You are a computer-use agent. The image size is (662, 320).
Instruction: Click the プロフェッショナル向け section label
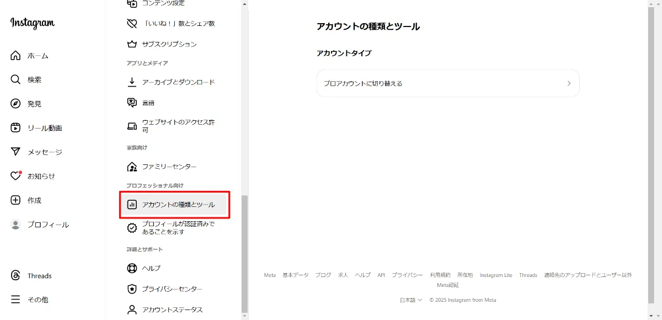[x=154, y=185]
